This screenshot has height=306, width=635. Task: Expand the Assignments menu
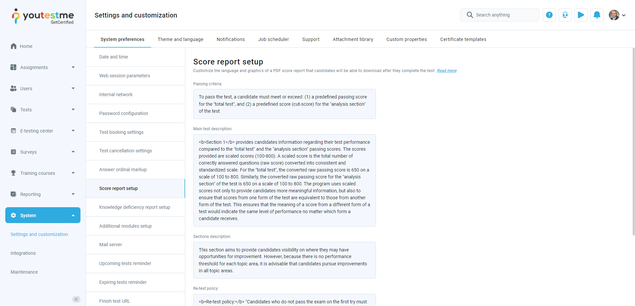click(x=43, y=67)
